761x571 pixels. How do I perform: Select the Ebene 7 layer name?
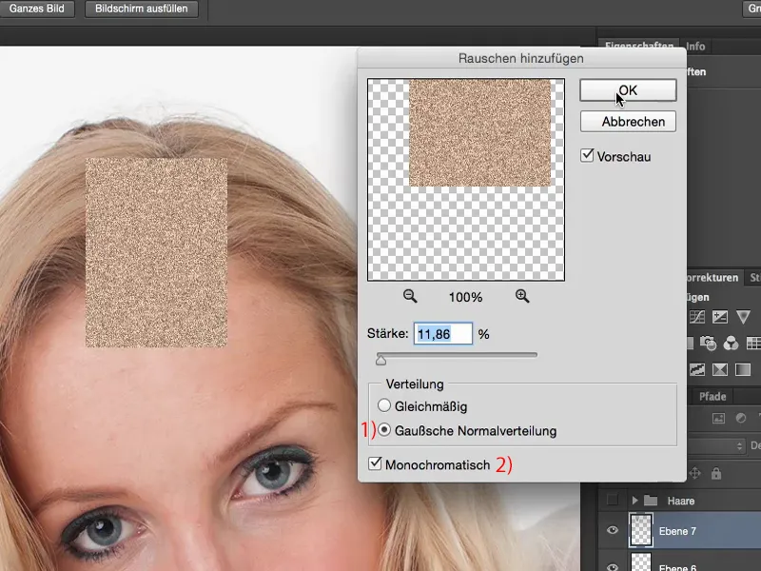[677, 531]
